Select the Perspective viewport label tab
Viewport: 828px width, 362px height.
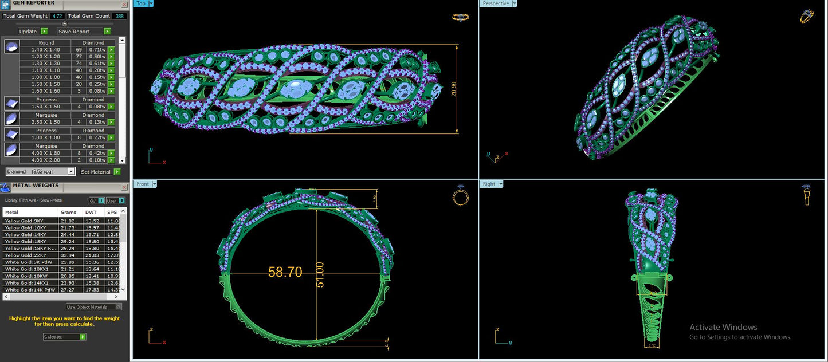(x=496, y=3)
